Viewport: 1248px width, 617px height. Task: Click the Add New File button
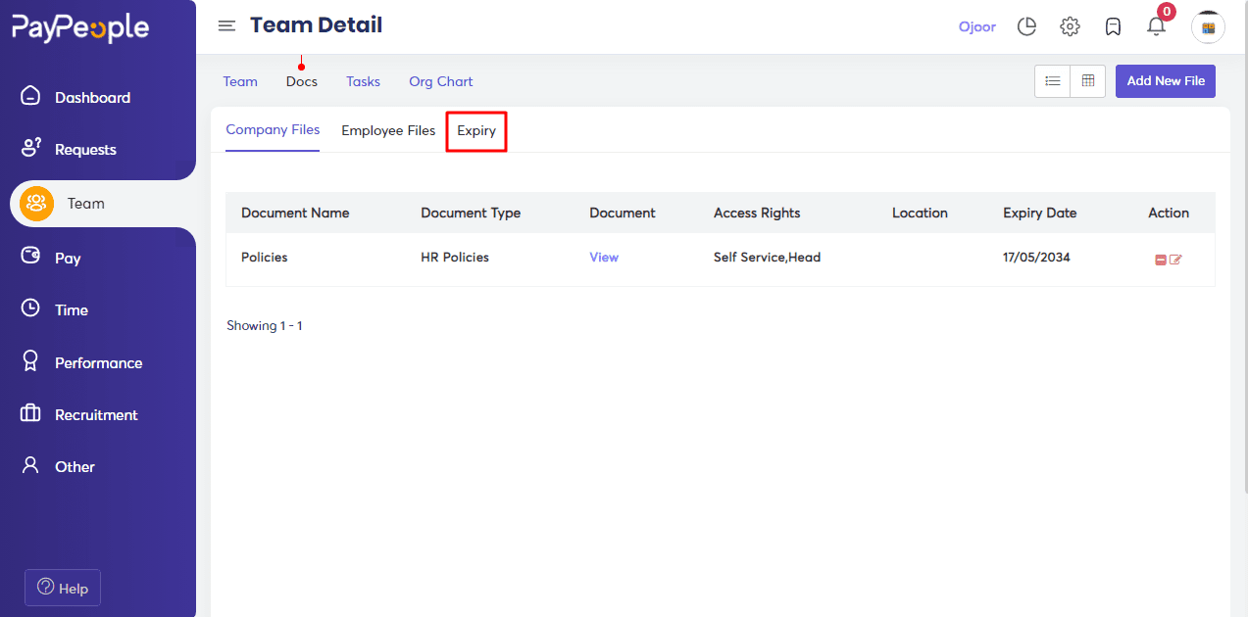pos(1166,81)
